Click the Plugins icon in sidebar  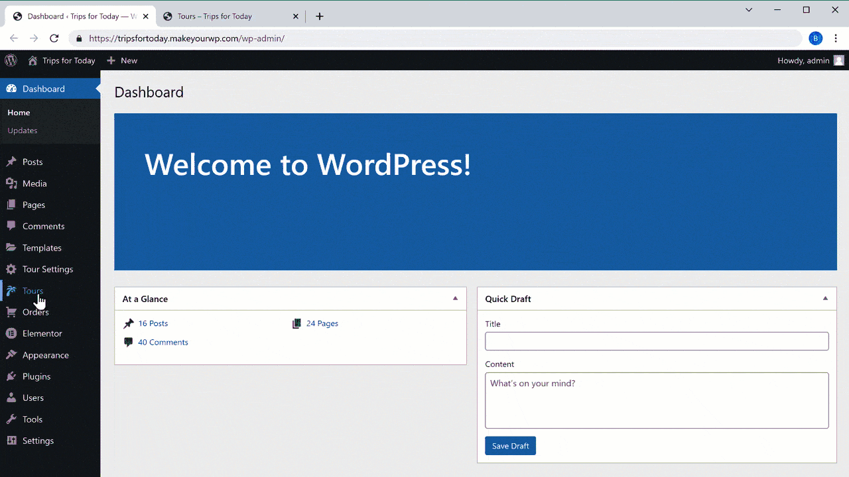tap(11, 376)
